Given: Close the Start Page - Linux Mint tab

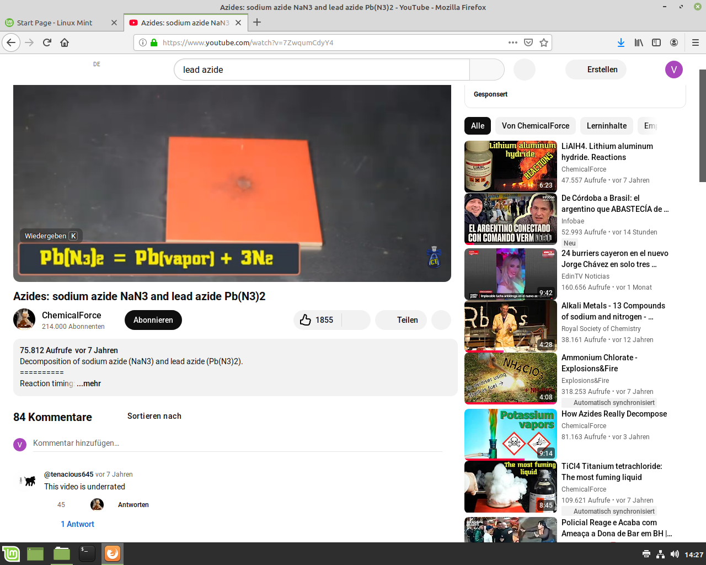Looking at the screenshot, I should (x=114, y=23).
